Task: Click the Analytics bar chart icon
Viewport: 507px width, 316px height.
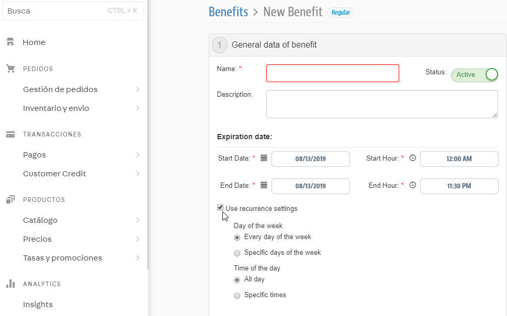Action: (10, 284)
